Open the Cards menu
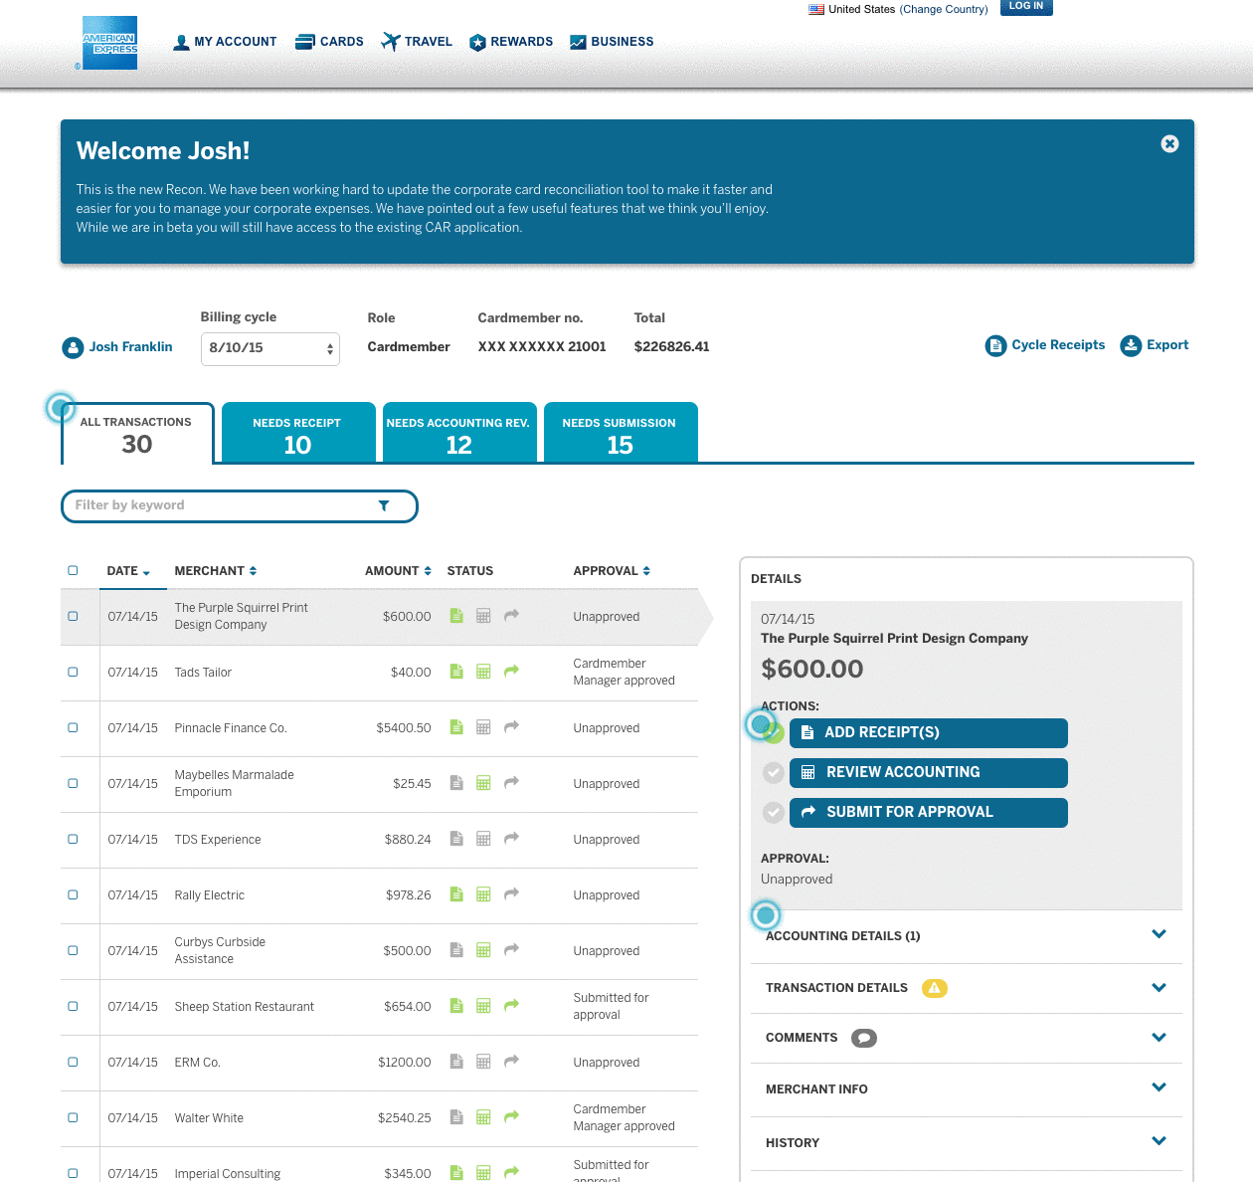 [x=329, y=42]
